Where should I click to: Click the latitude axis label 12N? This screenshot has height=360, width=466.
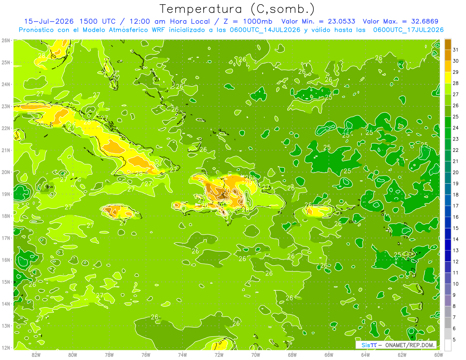tap(6, 348)
